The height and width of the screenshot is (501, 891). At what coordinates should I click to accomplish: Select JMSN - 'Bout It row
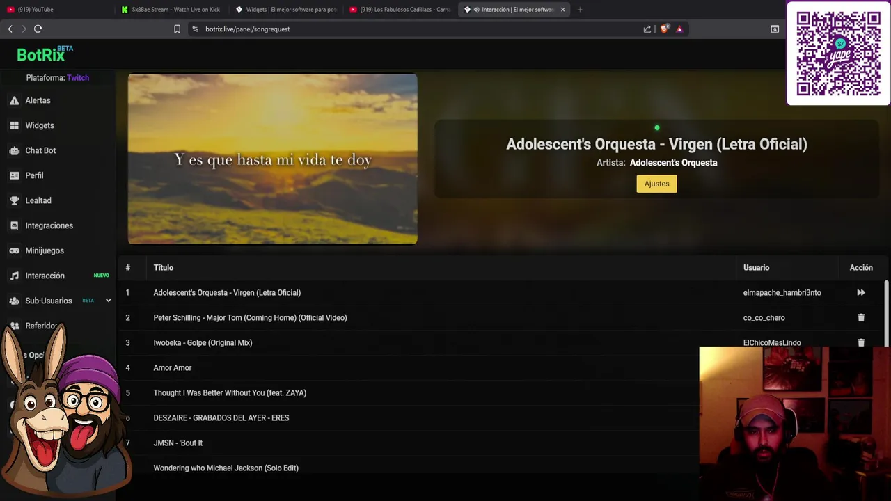coord(409,443)
